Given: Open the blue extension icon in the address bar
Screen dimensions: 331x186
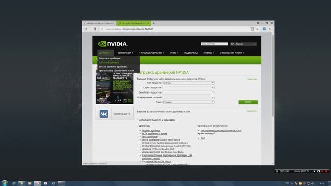Looking at the screenshot, I should (264, 29).
